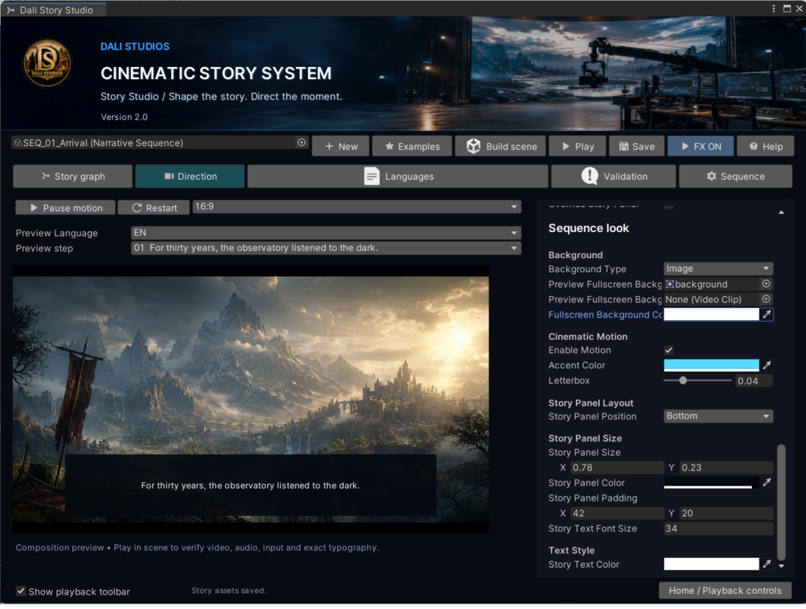Click the SEQ_01_Arrival sequence field

point(159,143)
